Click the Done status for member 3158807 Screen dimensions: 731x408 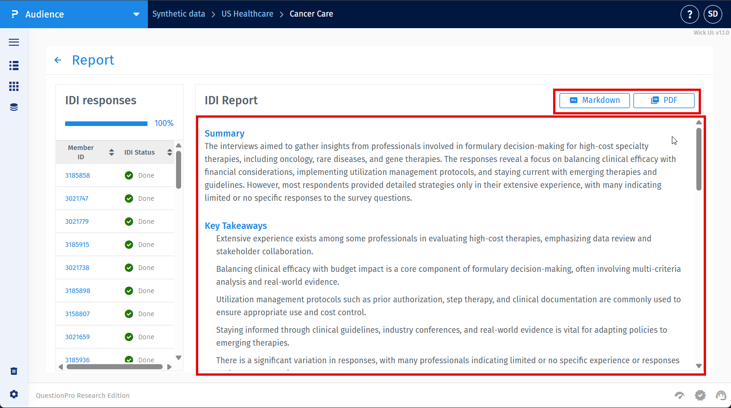click(146, 314)
